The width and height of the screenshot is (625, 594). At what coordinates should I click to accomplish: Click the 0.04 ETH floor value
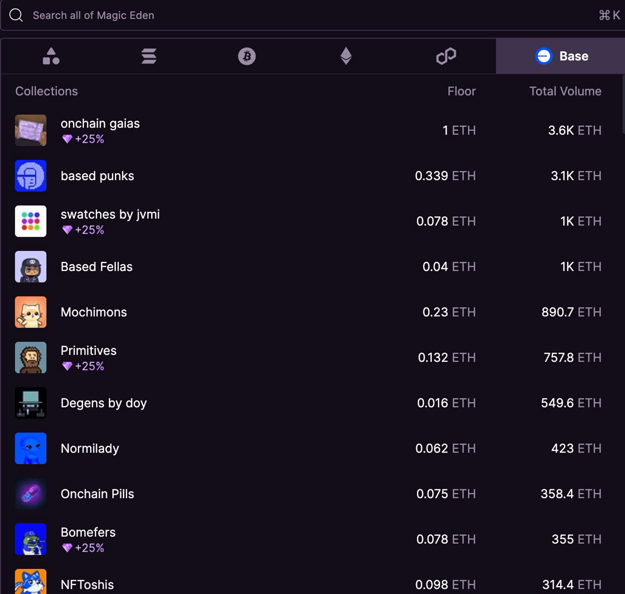click(x=449, y=267)
